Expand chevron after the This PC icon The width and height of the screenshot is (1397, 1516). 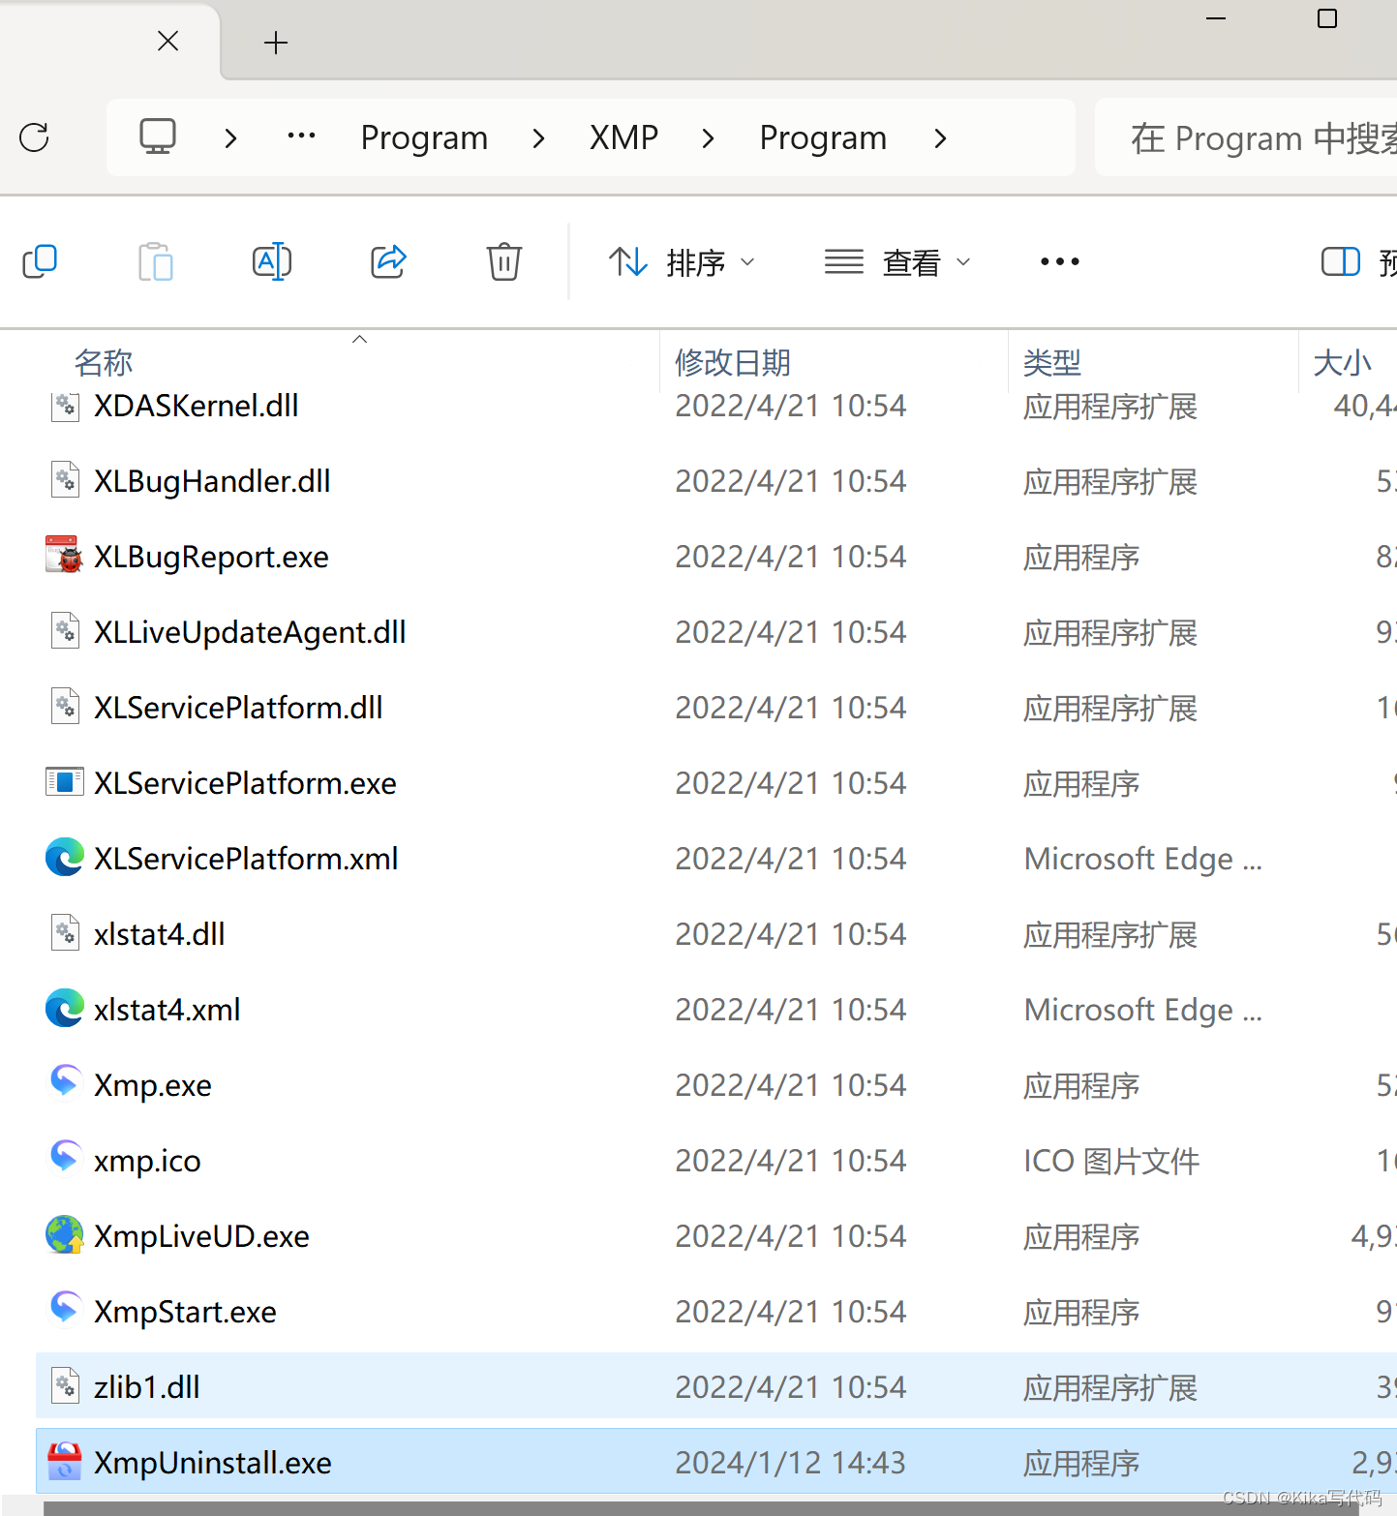click(x=230, y=138)
